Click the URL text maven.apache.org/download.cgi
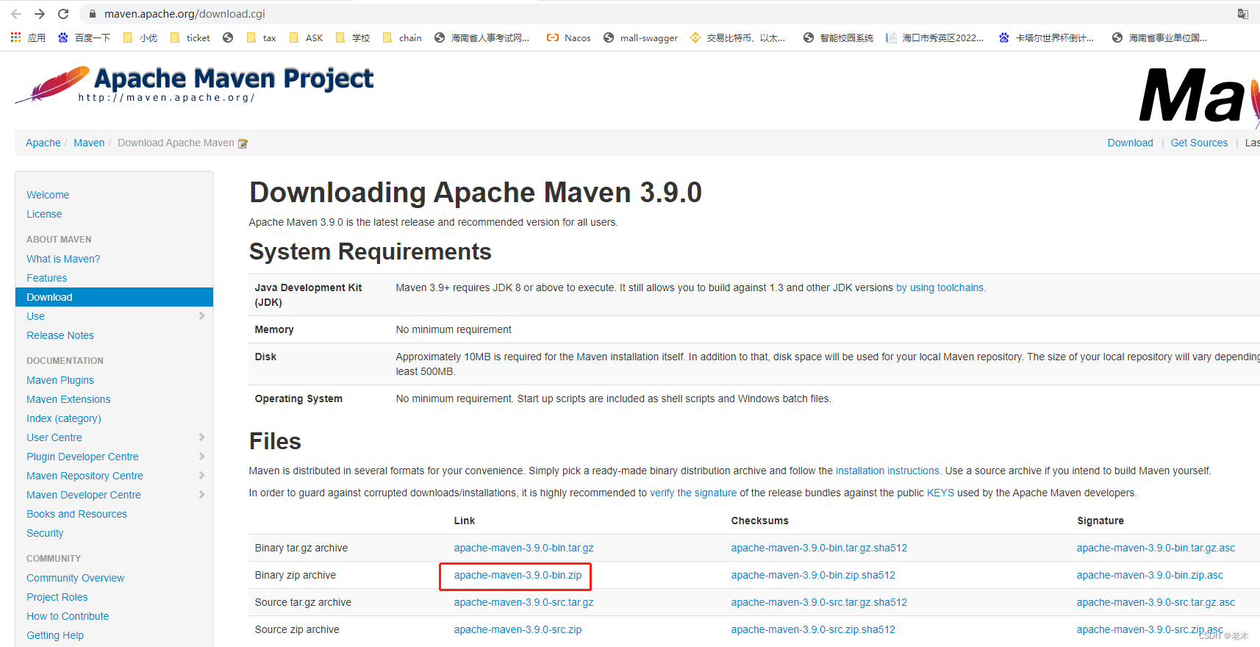 click(x=185, y=14)
